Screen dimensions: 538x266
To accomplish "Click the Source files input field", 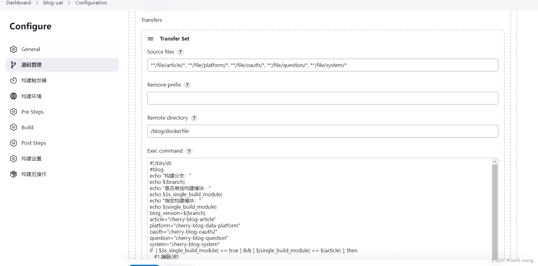I will point(323,65).
